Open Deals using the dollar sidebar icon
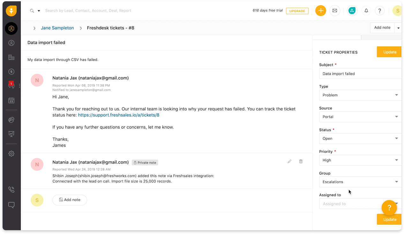Image resolution: width=404 pixels, height=234 pixels. [11, 71]
